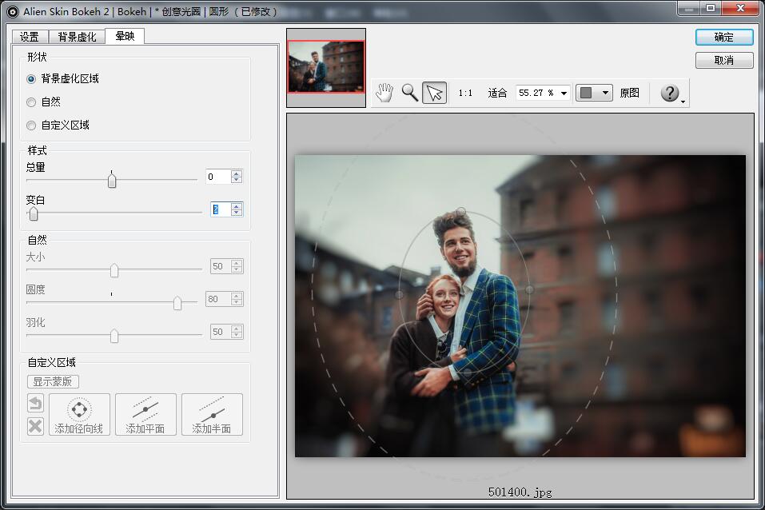The image size is (765, 510).
Task: Increase the 总量 value with up arrow
Action: tap(237, 173)
